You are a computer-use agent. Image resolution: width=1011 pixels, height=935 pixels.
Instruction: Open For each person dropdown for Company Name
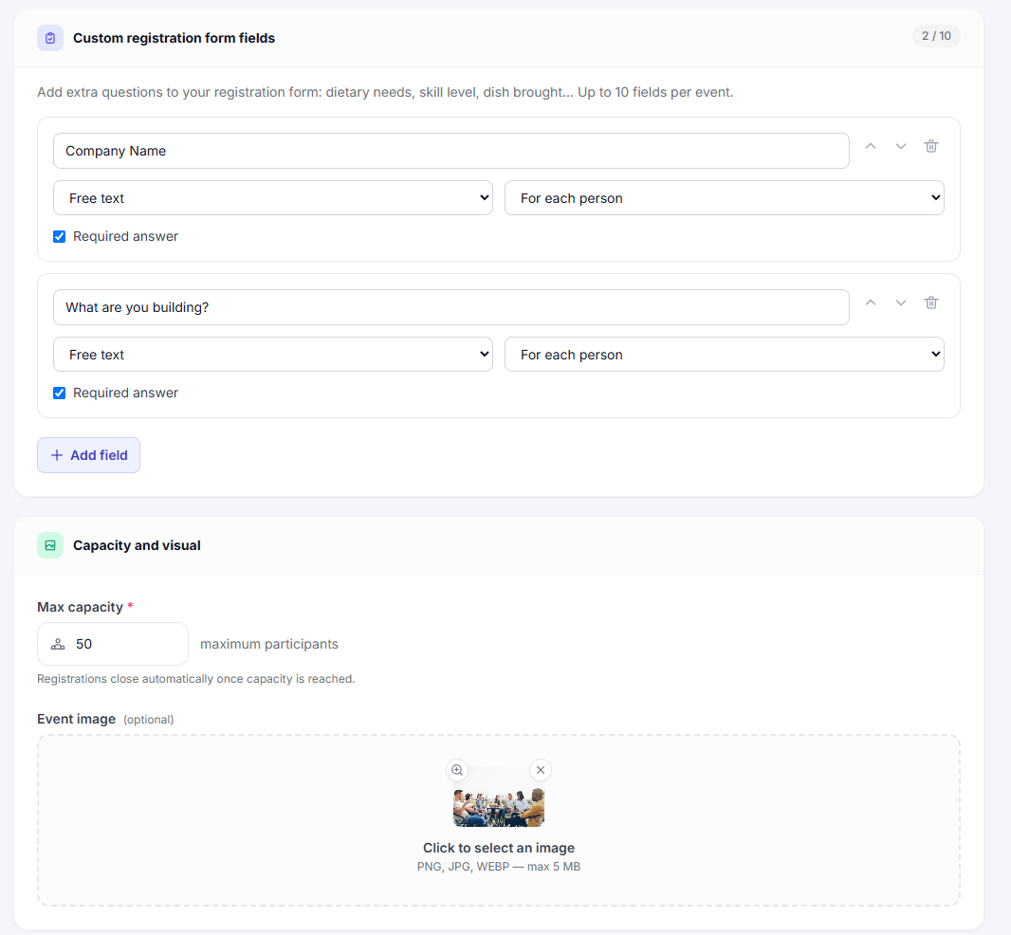pyautogui.click(x=724, y=198)
